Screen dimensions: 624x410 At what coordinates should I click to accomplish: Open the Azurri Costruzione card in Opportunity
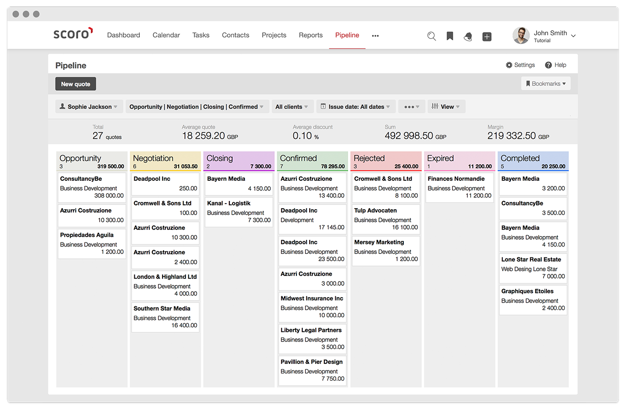pyautogui.click(x=92, y=216)
